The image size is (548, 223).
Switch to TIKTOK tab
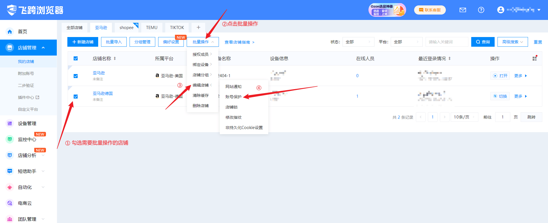tap(177, 28)
